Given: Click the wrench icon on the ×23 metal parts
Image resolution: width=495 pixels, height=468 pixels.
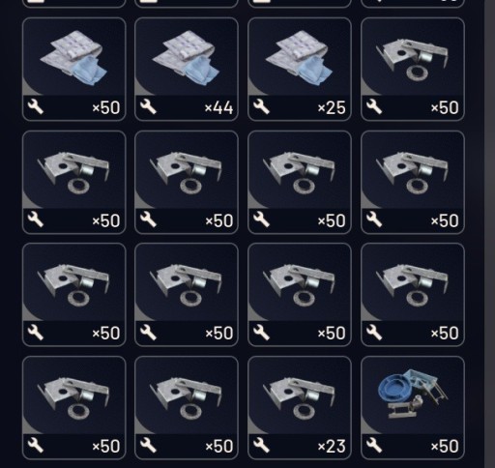Looking at the screenshot, I should coord(261,445).
